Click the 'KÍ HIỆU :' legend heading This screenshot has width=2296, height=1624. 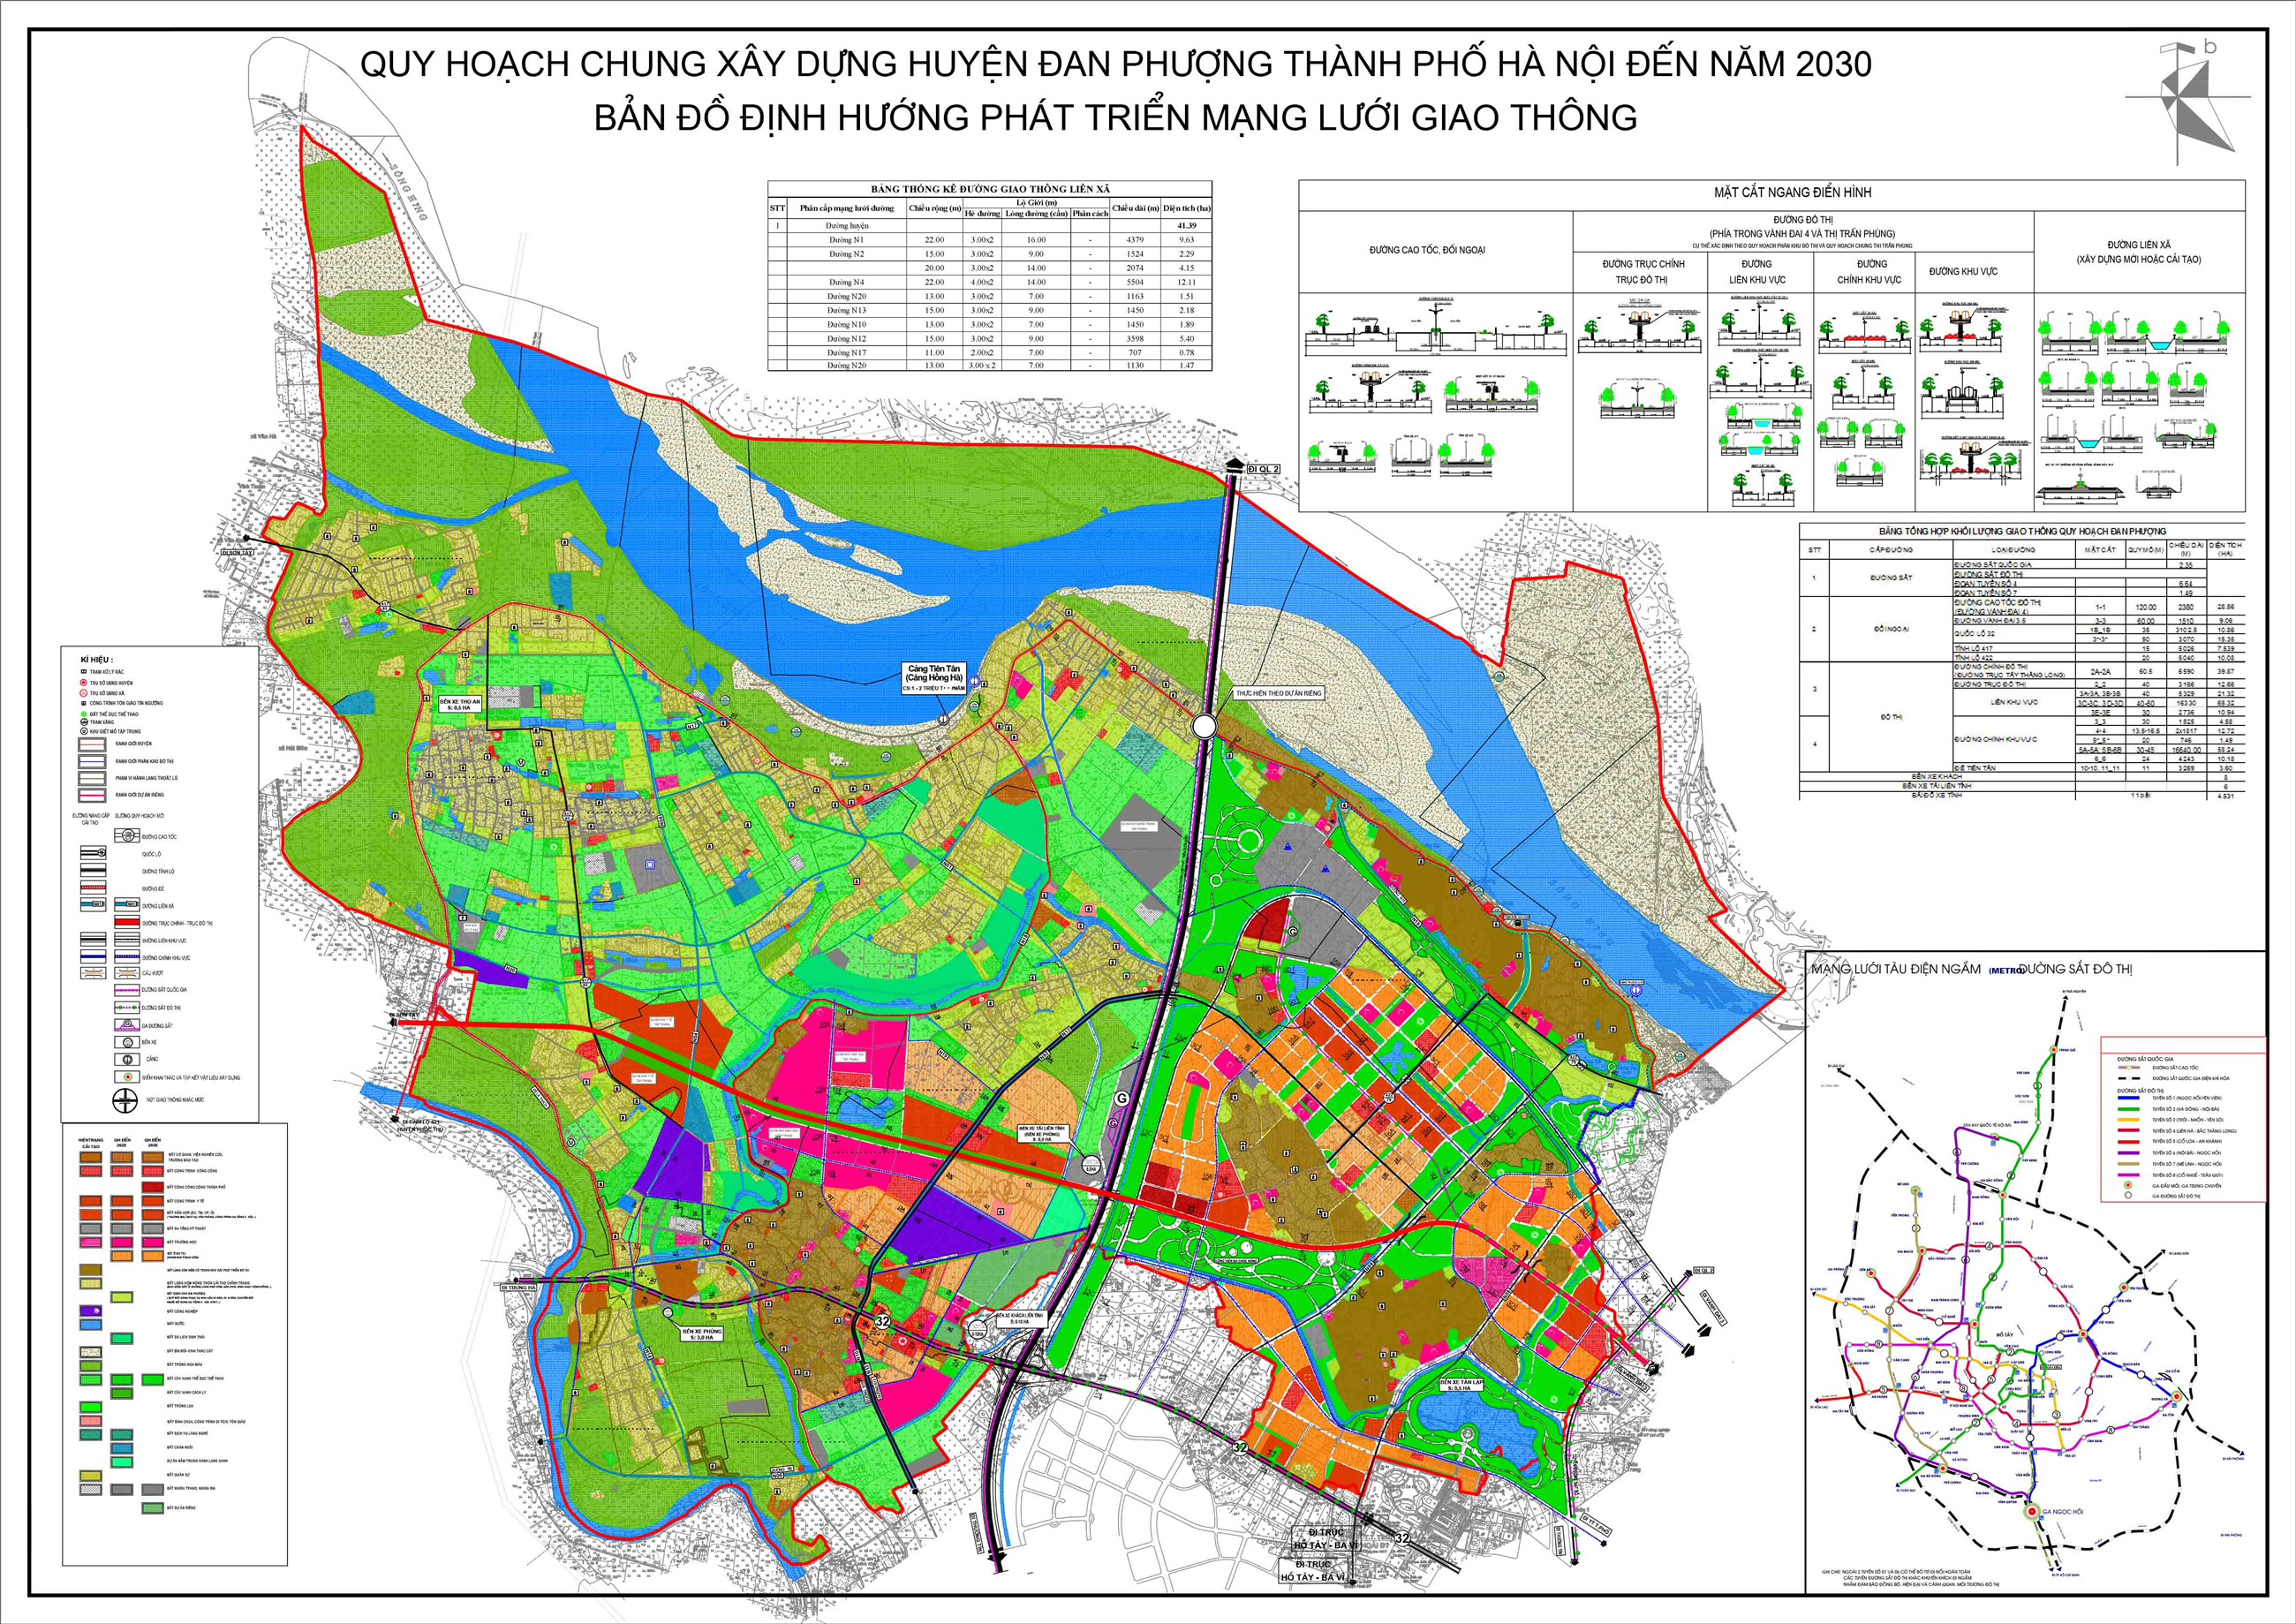click(98, 660)
